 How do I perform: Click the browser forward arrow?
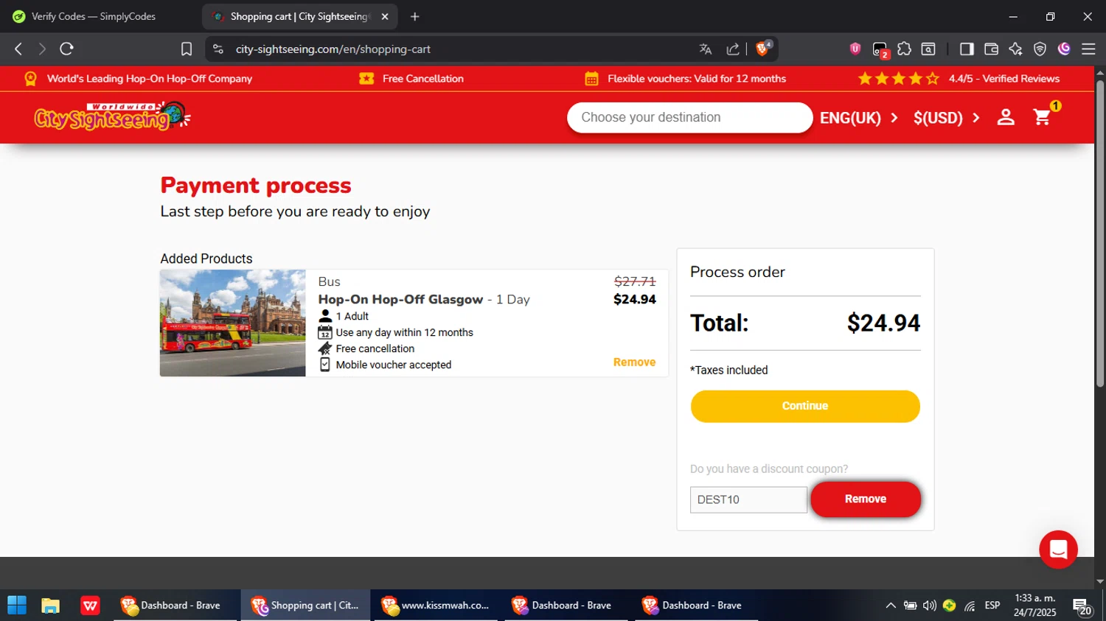coord(42,49)
